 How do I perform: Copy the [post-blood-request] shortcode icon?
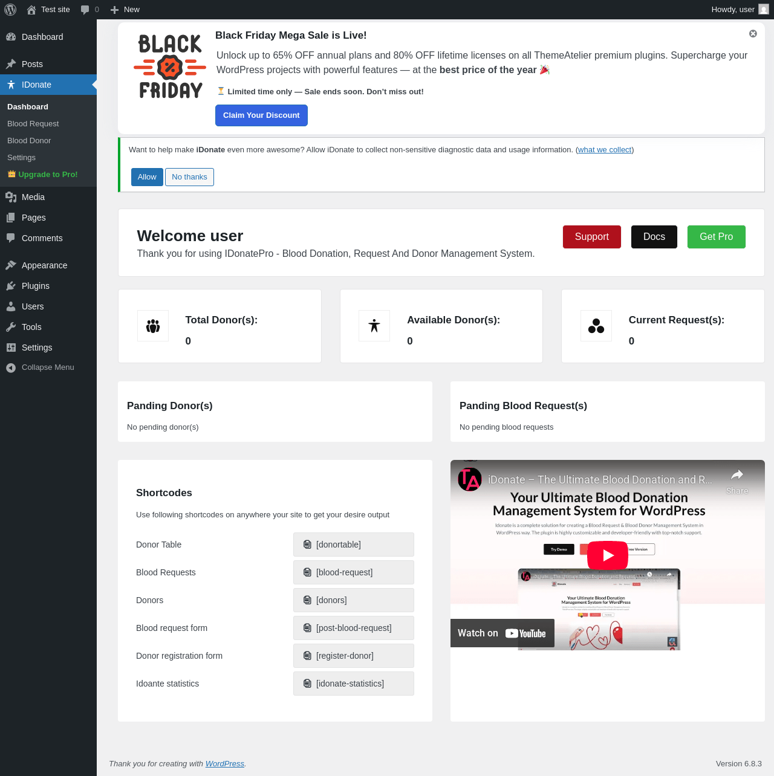(x=307, y=628)
